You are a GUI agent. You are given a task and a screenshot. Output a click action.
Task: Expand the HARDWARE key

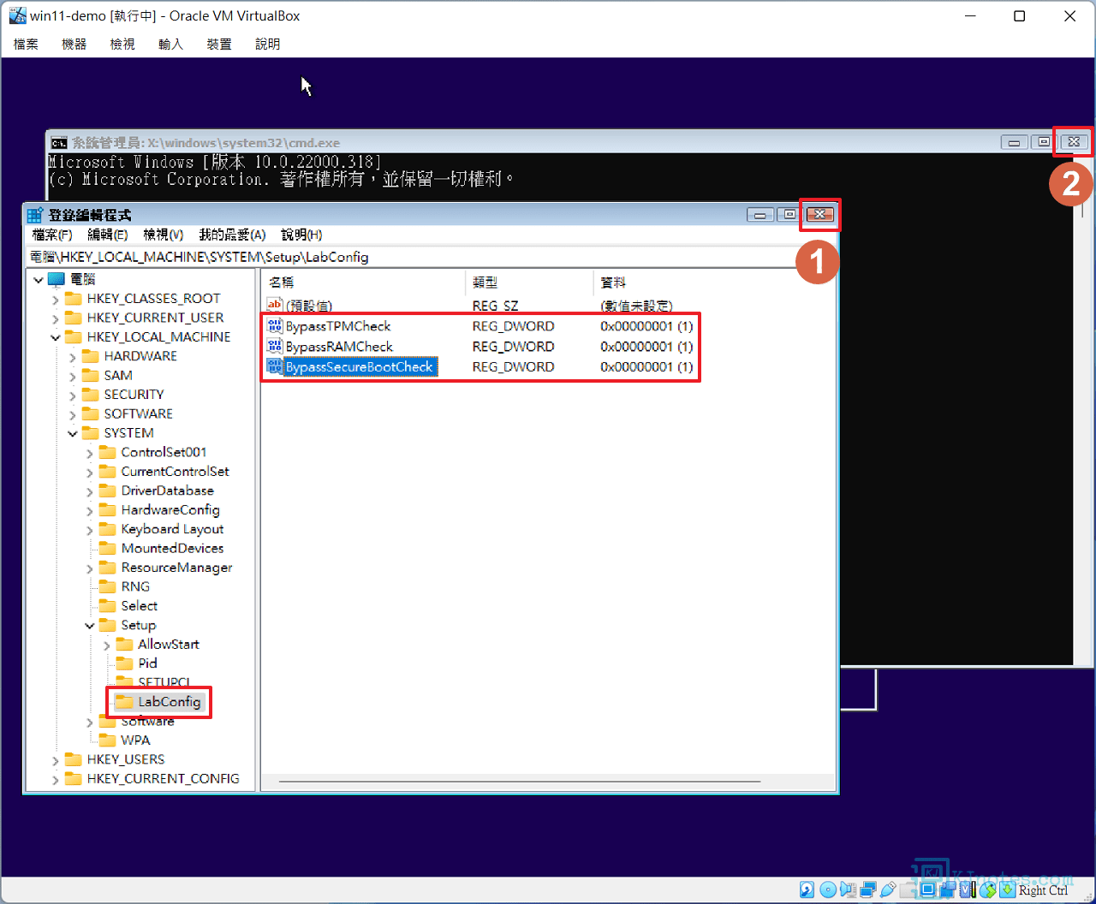73,356
